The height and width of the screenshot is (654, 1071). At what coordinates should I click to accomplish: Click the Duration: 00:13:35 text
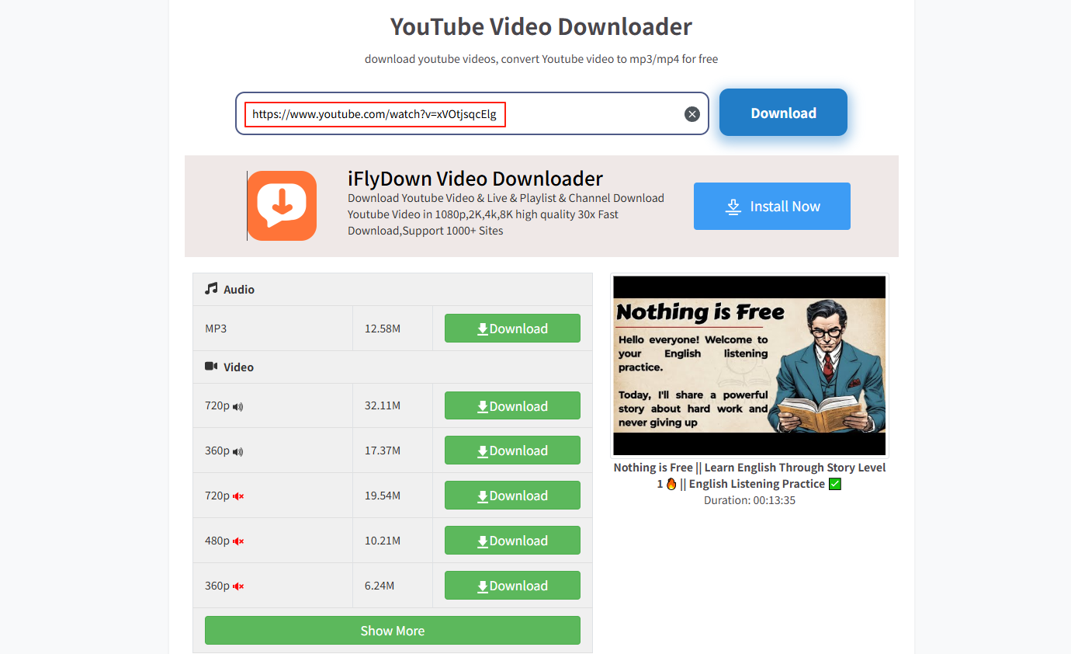[x=750, y=500]
